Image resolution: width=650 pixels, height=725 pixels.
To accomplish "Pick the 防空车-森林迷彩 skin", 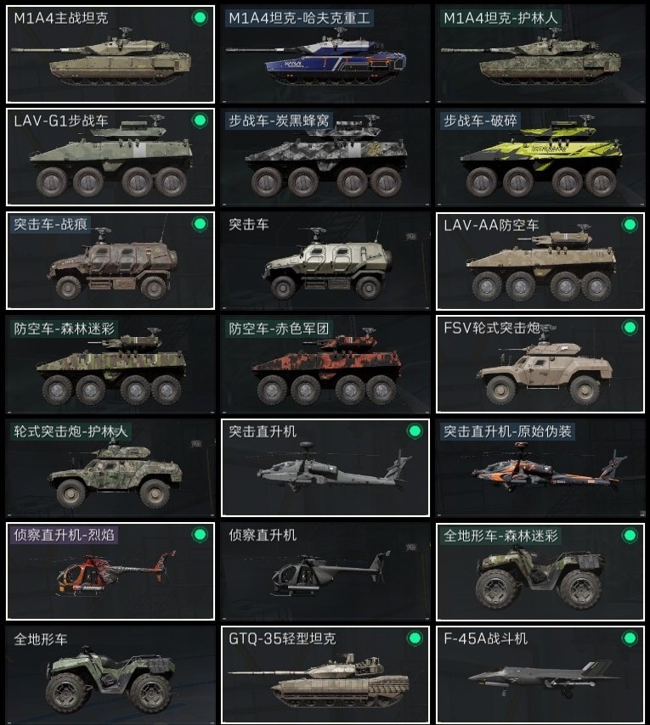I will click(x=110, y=364).
